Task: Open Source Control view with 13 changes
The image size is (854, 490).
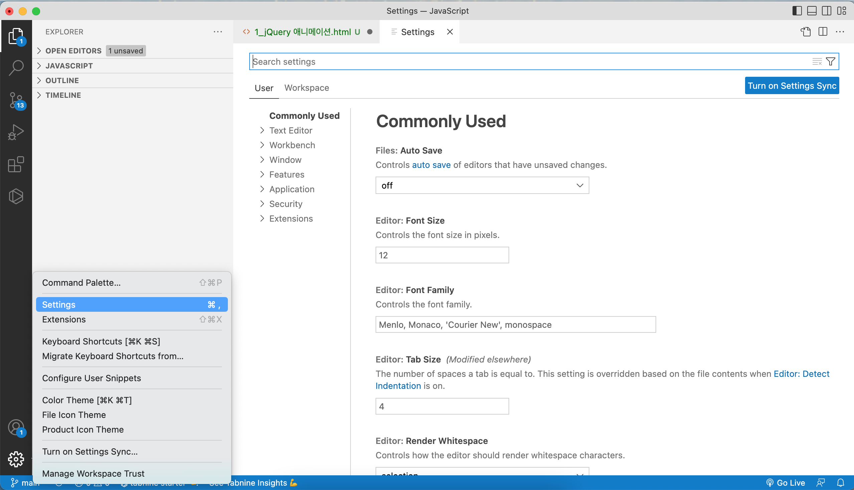Action: click(16, 100)
